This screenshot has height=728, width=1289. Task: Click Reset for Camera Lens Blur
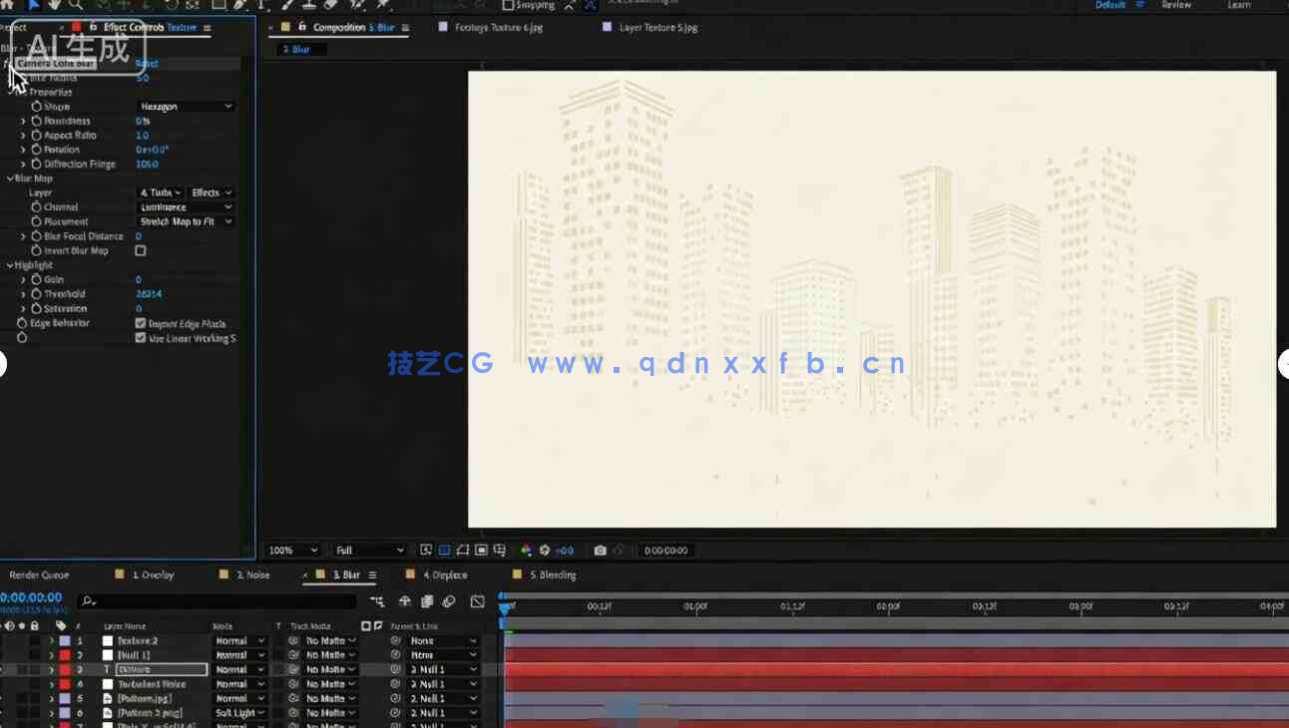[146, 64]
